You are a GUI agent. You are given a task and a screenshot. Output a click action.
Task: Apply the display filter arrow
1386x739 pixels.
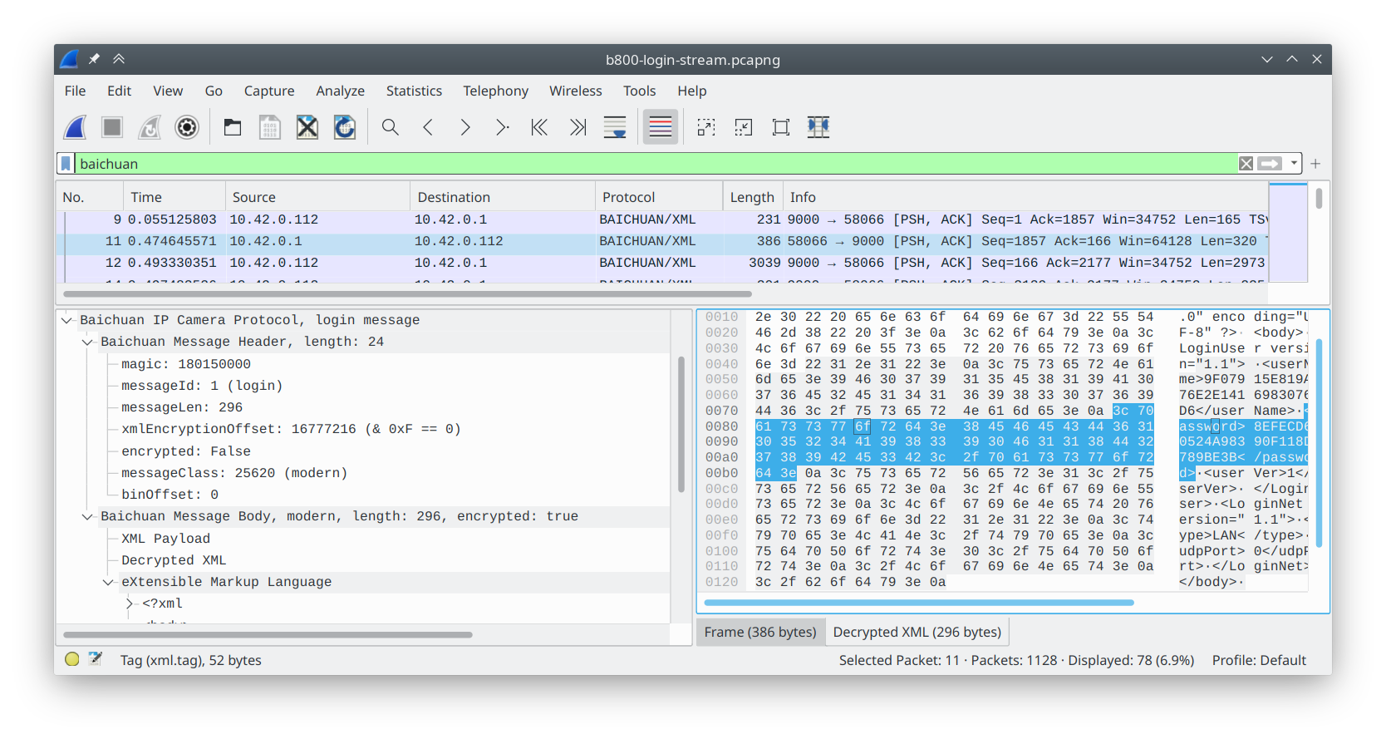coord(1270,164)
